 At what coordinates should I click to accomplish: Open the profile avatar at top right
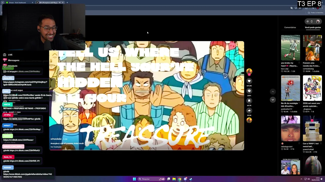pyautogui.click(x=318, y=21)
